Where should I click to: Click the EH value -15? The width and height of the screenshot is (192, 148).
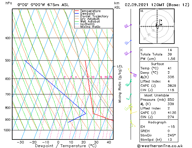pos(171,127)
